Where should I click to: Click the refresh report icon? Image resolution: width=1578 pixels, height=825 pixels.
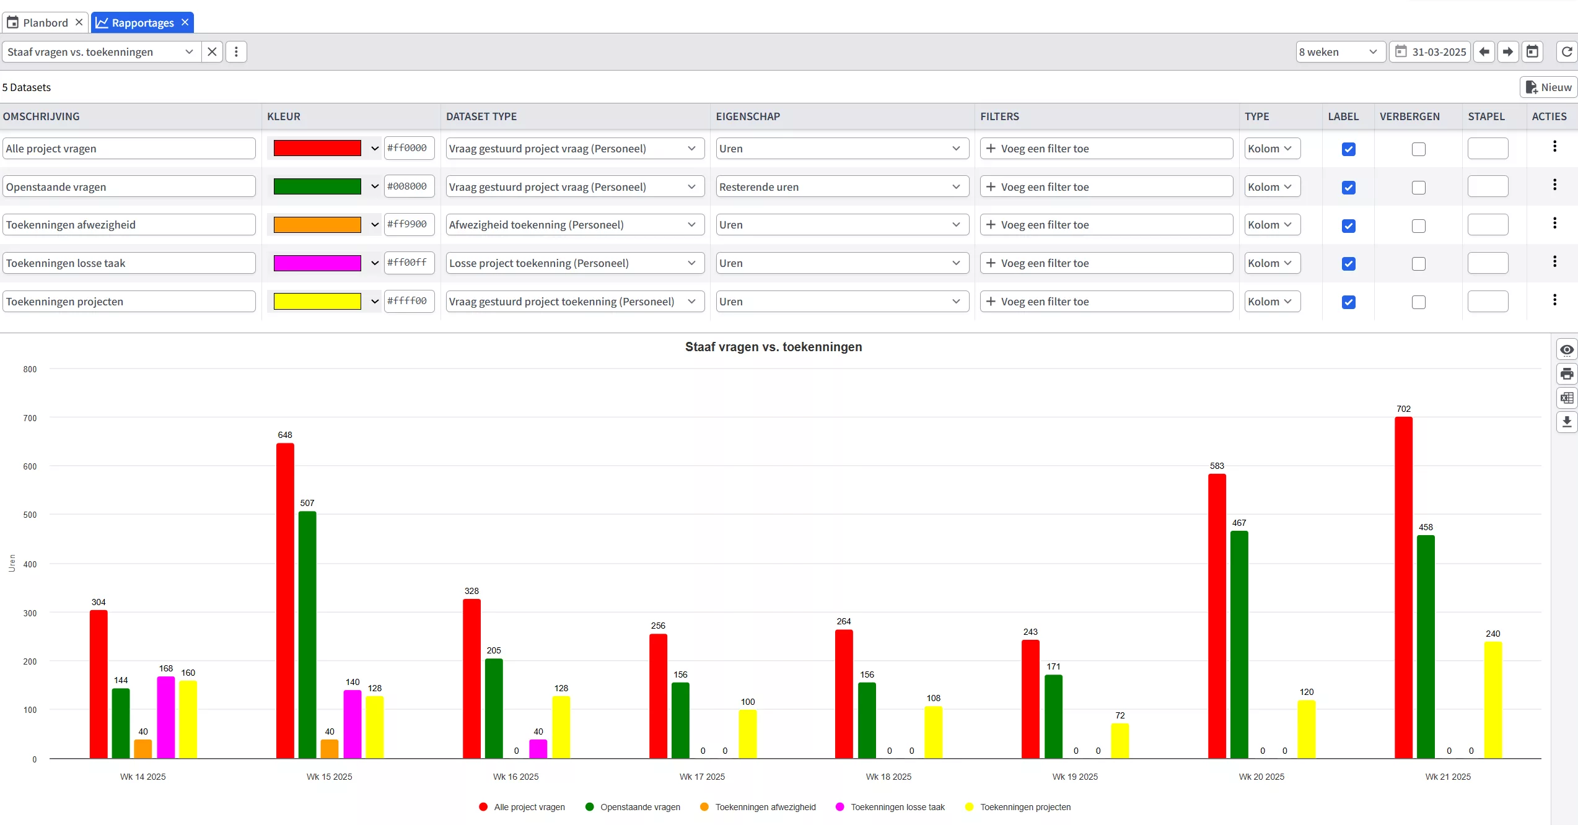click(x=1567, y=52)
